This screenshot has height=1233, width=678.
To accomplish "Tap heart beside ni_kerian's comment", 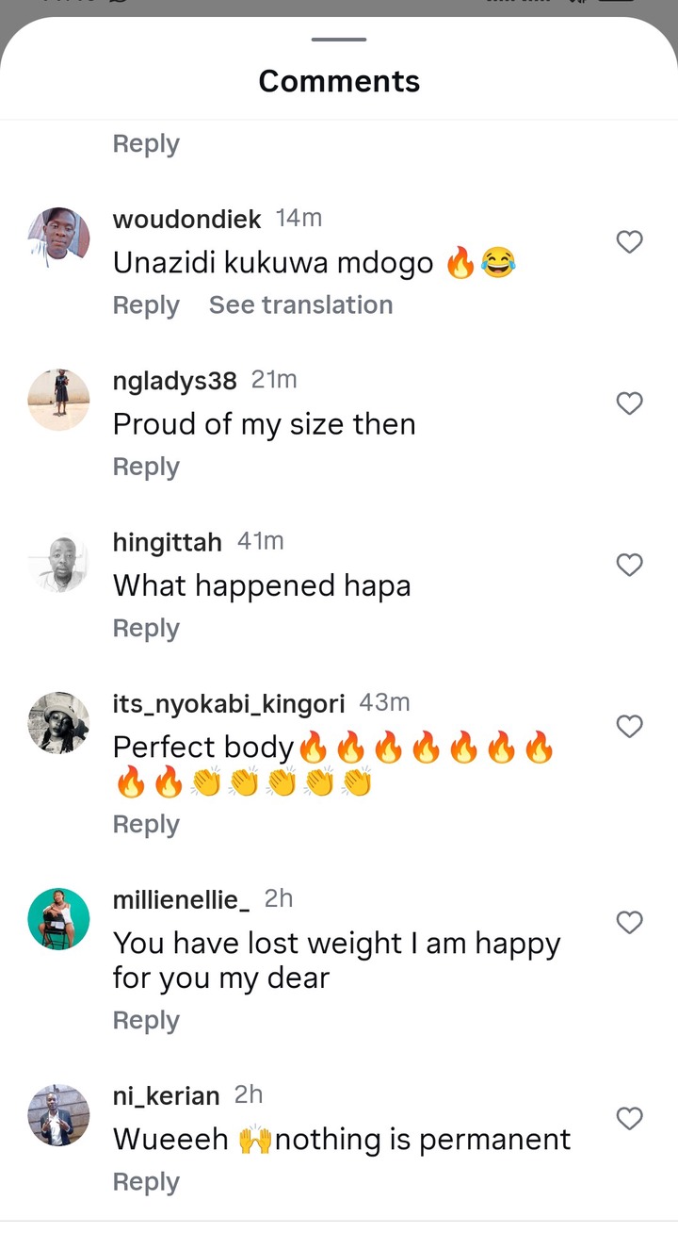I will [629, 1118].
